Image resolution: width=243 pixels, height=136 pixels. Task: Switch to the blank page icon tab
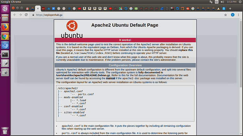click(167, 8)
